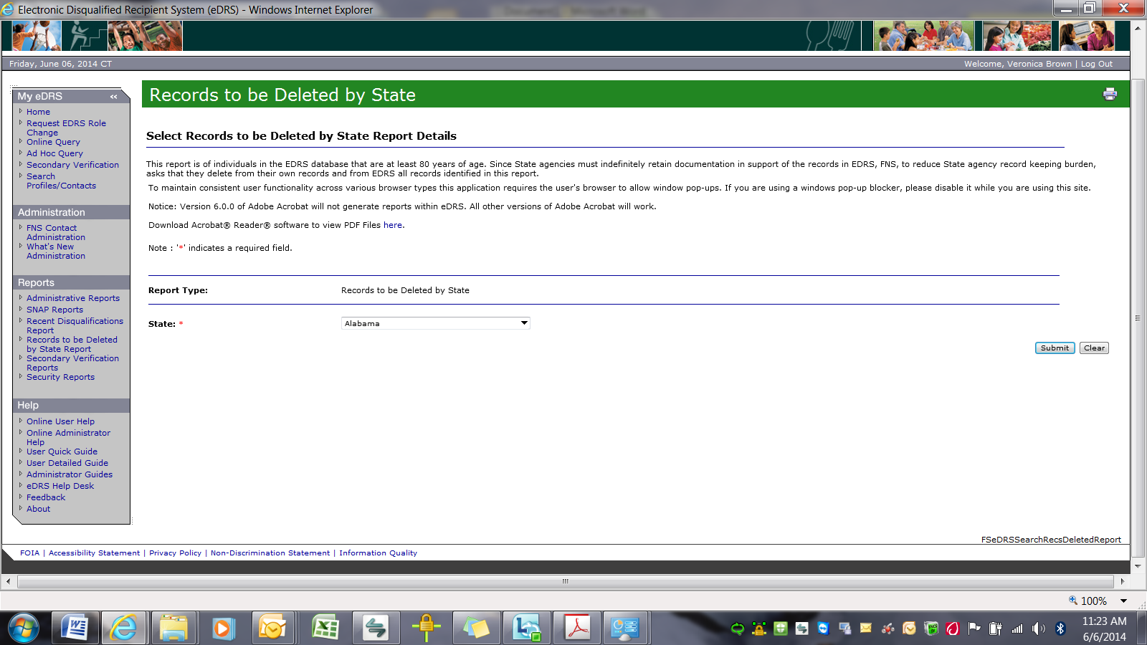
Task: Open What's New Administration link
Action: tap(56, 251)
